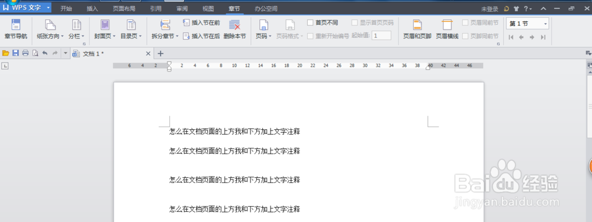Add a new document tab with plus
The width and height of the screenshot is (592, 222).
(160, 53)
